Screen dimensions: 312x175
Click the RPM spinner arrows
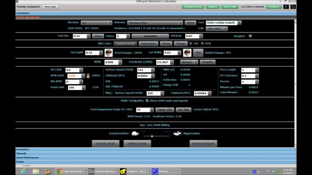(x=120, y=62)
